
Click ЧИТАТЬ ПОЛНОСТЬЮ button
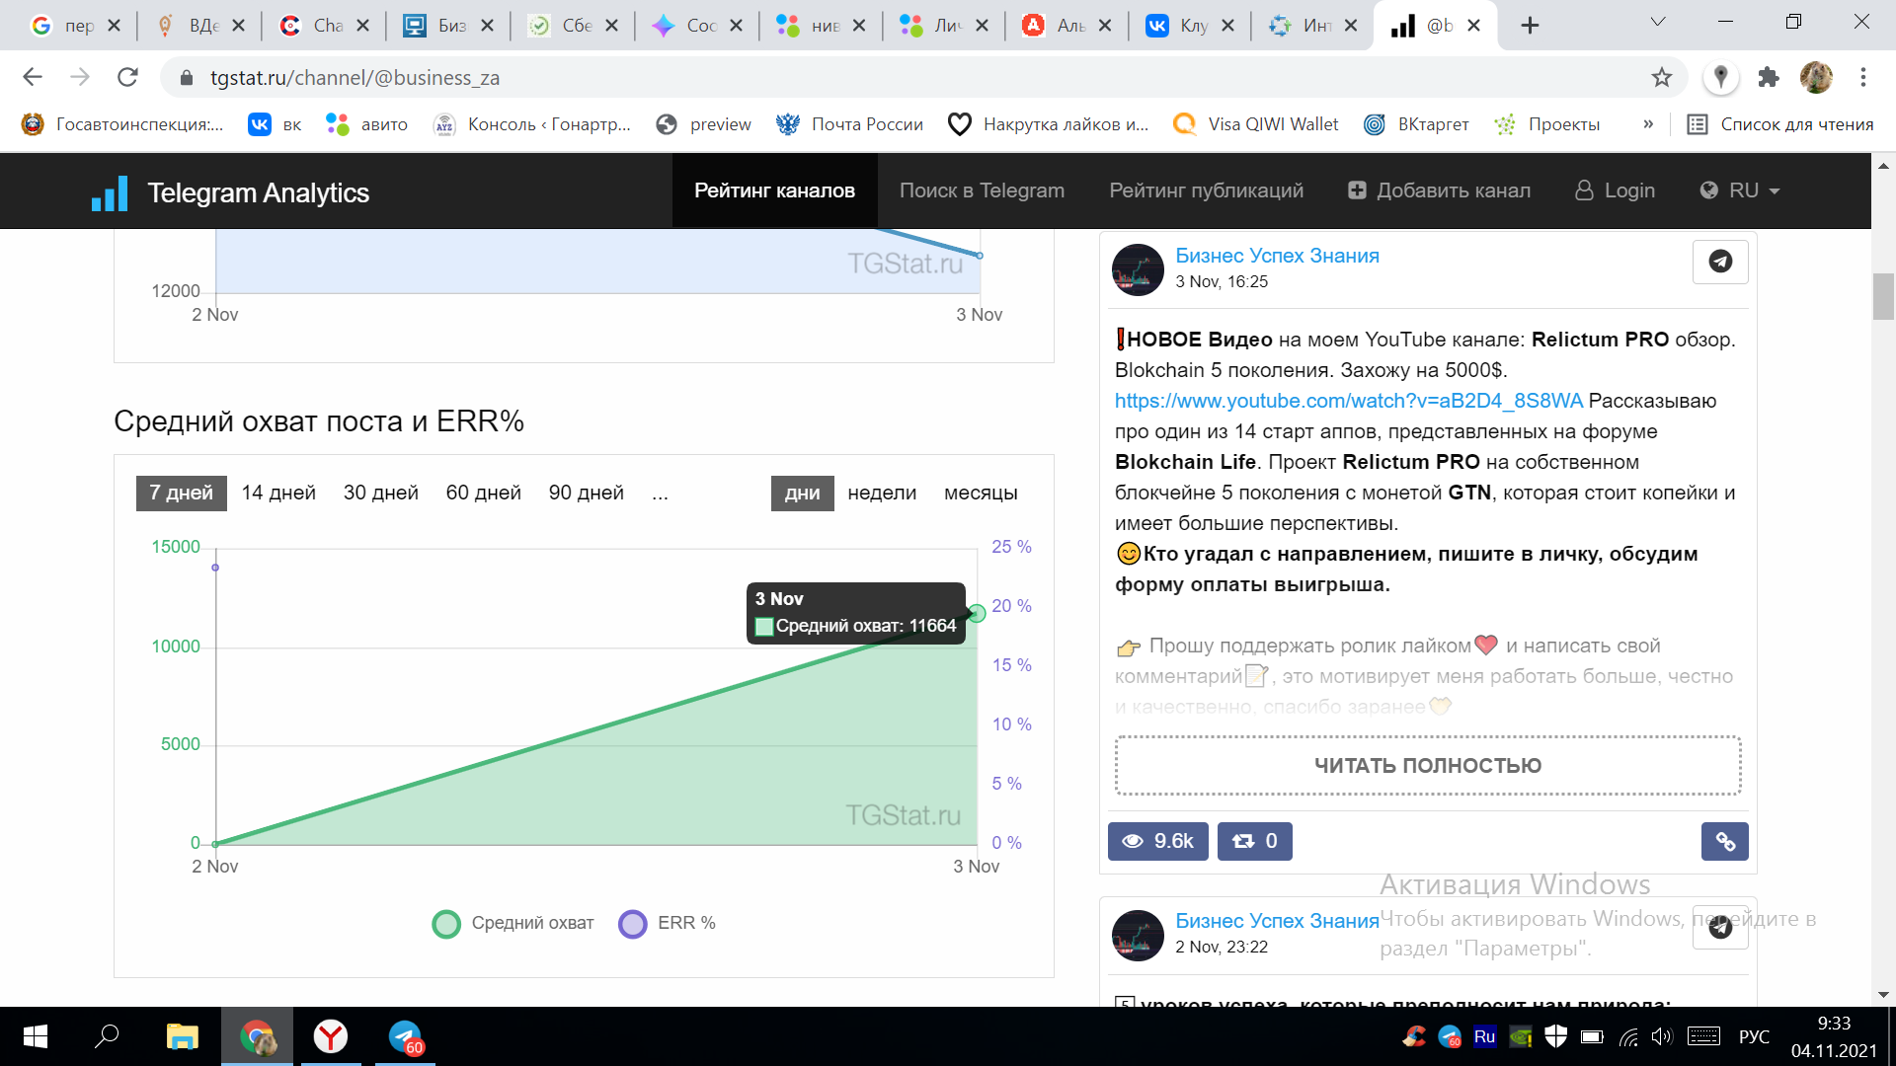tap(1427, 765)
